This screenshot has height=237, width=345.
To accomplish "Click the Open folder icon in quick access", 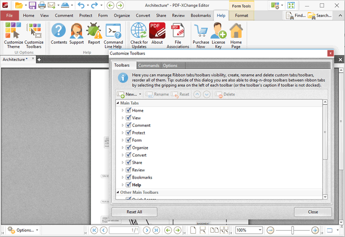I will point(19,5).
